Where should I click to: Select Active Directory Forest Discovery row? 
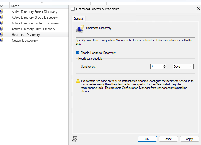(34, 12)
